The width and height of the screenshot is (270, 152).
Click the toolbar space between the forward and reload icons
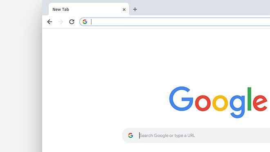[66, 22]
